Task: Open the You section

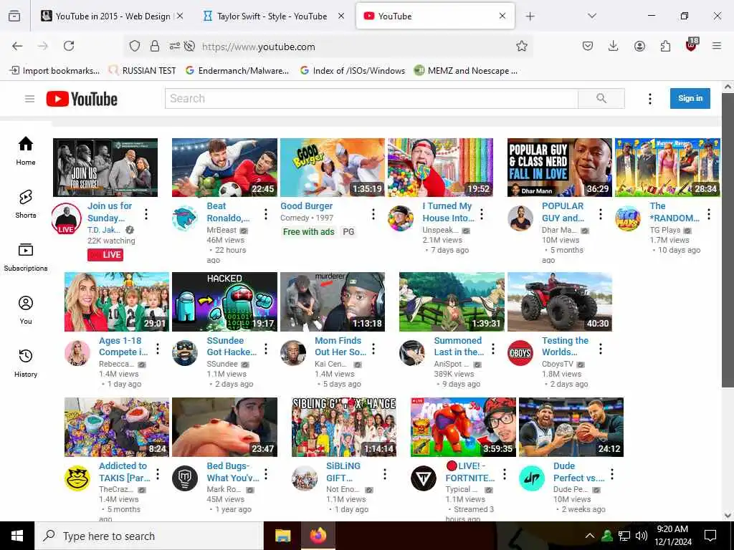Action: click(26, 310)
